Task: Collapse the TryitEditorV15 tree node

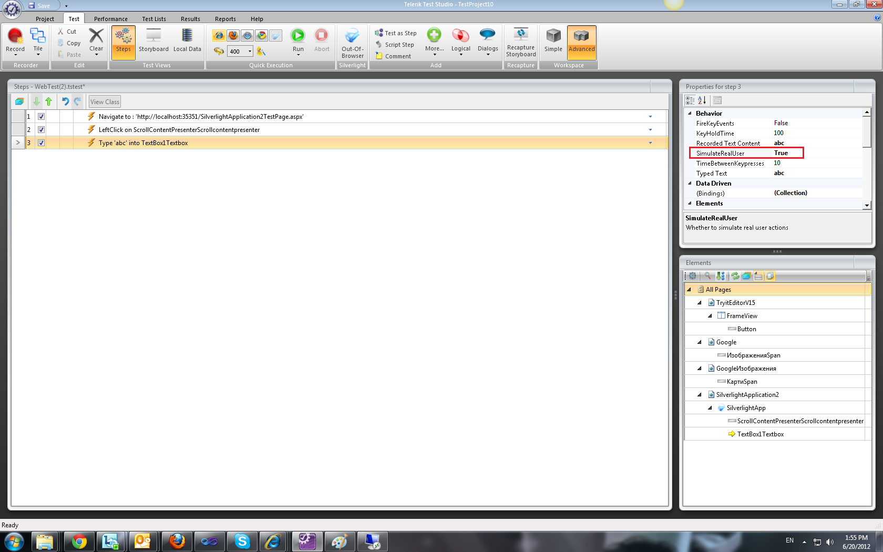Action: pos(700,303)
